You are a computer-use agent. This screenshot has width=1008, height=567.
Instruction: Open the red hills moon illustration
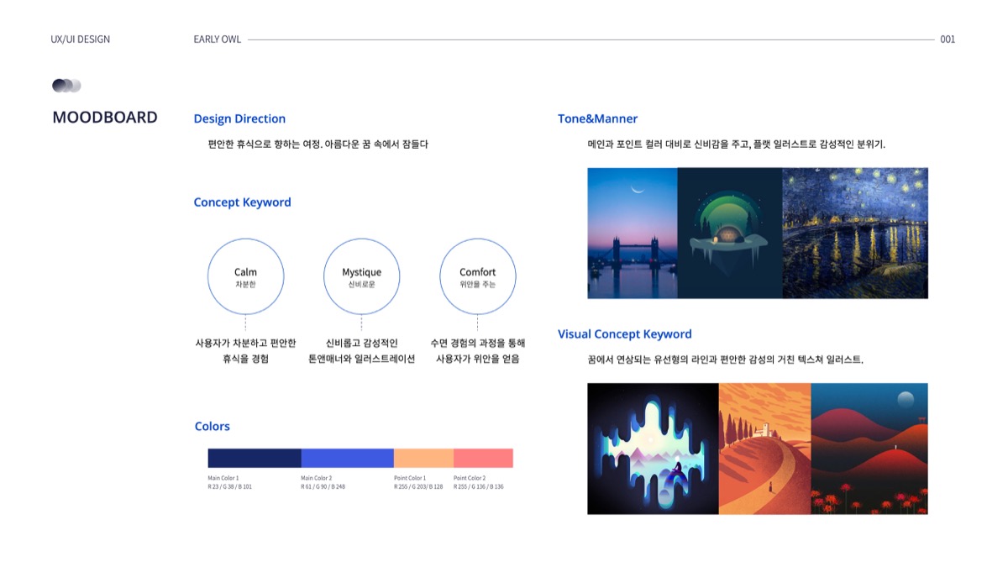[869, 449]
